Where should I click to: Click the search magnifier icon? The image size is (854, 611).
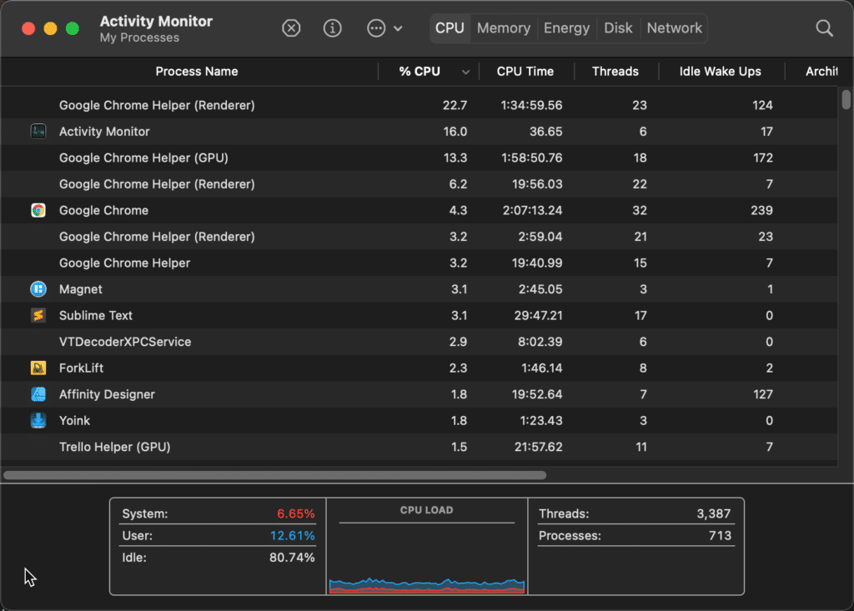click(x=824, y=28)
